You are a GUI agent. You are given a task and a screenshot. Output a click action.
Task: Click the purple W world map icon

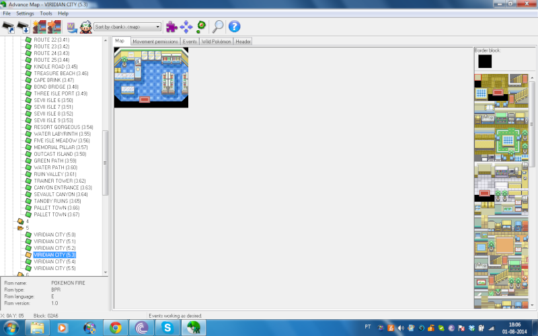(72, 27)
